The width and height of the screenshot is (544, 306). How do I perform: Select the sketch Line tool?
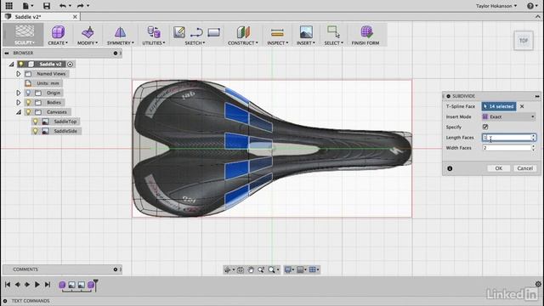(x=196, y=32)
